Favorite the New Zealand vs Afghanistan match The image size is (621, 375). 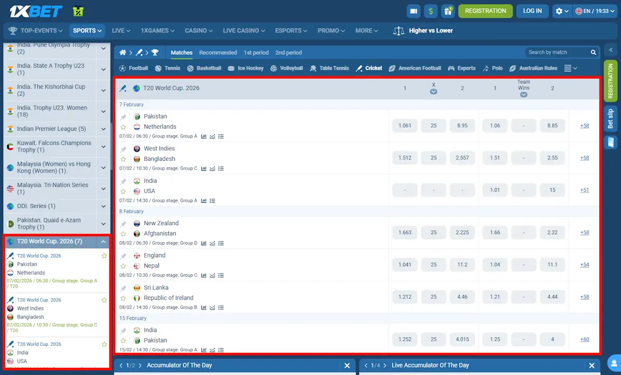pyautogui.click(x=123, y=232)
